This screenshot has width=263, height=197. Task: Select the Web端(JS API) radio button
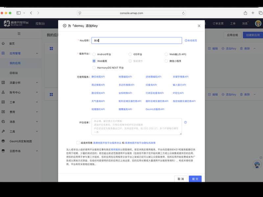[x=166, y=54]
